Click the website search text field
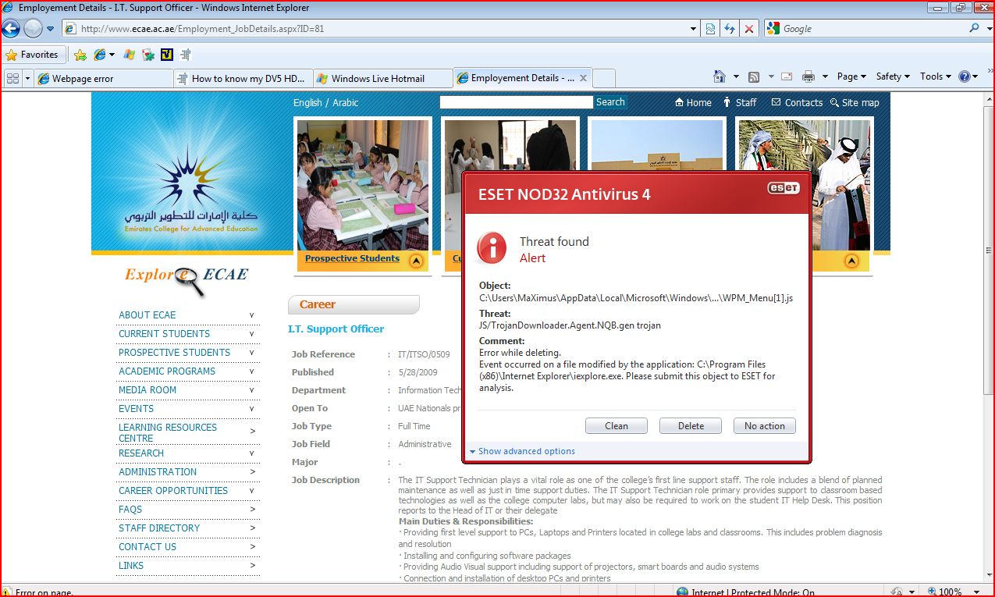 [x=516, y=102]
